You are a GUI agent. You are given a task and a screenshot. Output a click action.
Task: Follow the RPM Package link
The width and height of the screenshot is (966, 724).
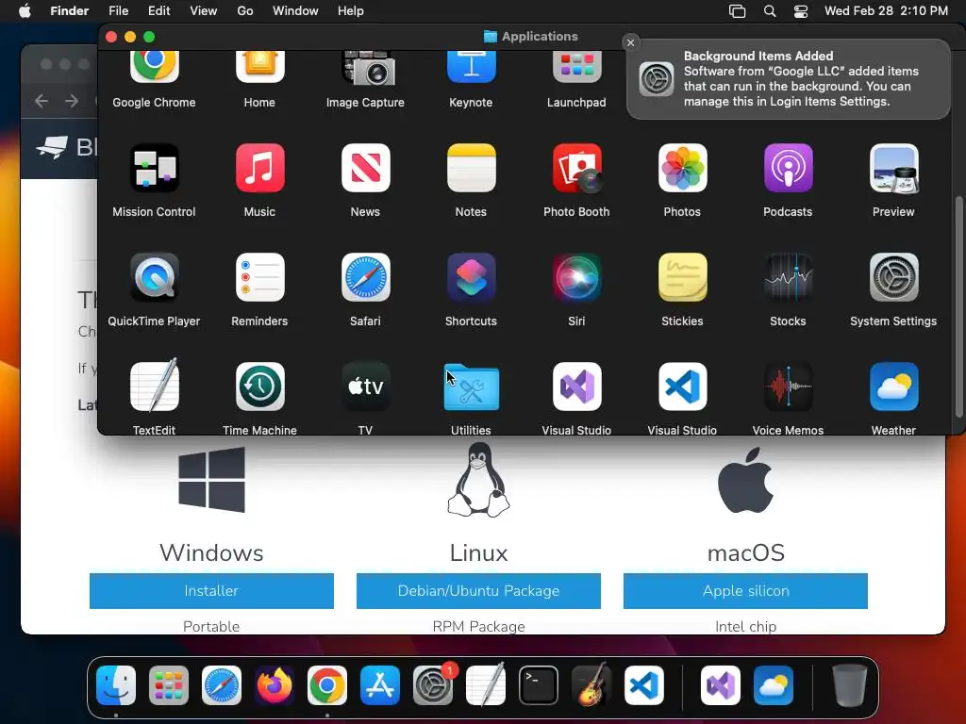[478, 626]
